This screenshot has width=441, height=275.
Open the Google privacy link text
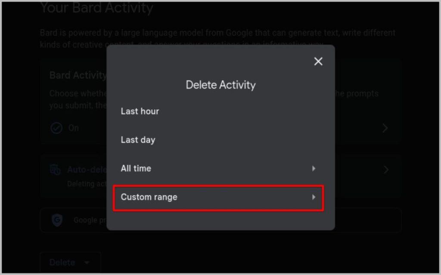[x=90, y=220]
